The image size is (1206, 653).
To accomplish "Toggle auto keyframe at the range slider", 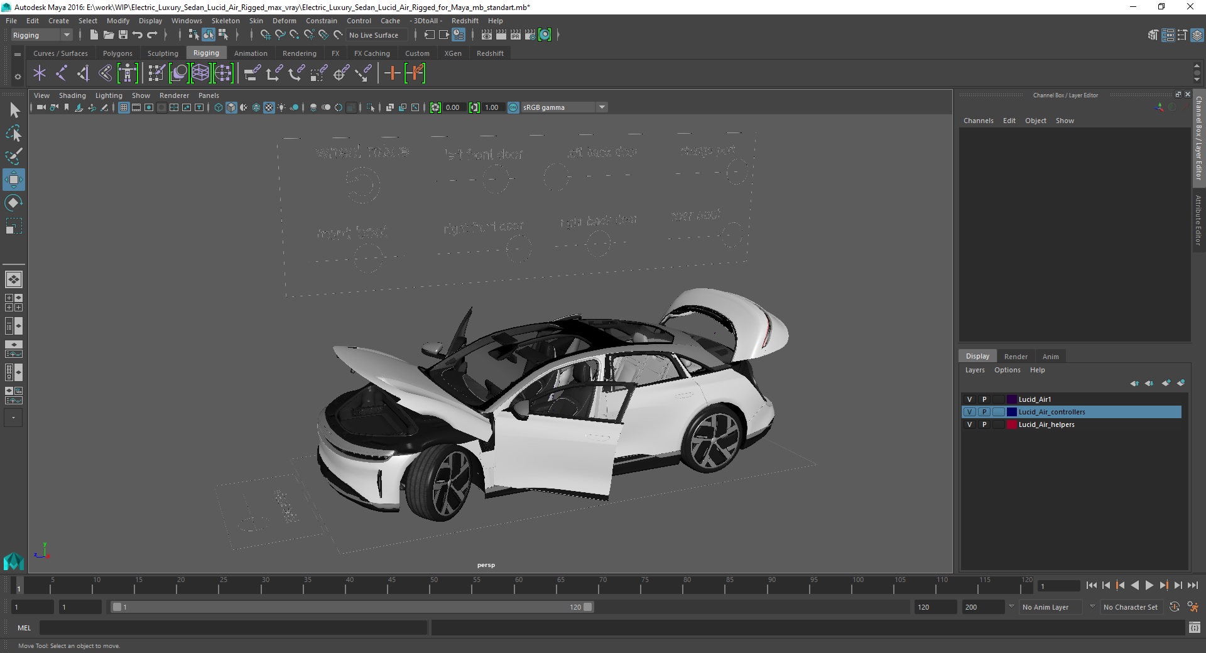I will click(x=1174, y=607).
